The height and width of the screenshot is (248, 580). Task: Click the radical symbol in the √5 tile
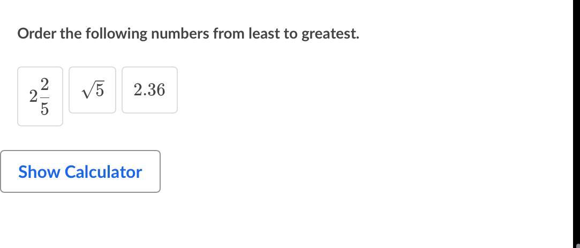(87, 92)
